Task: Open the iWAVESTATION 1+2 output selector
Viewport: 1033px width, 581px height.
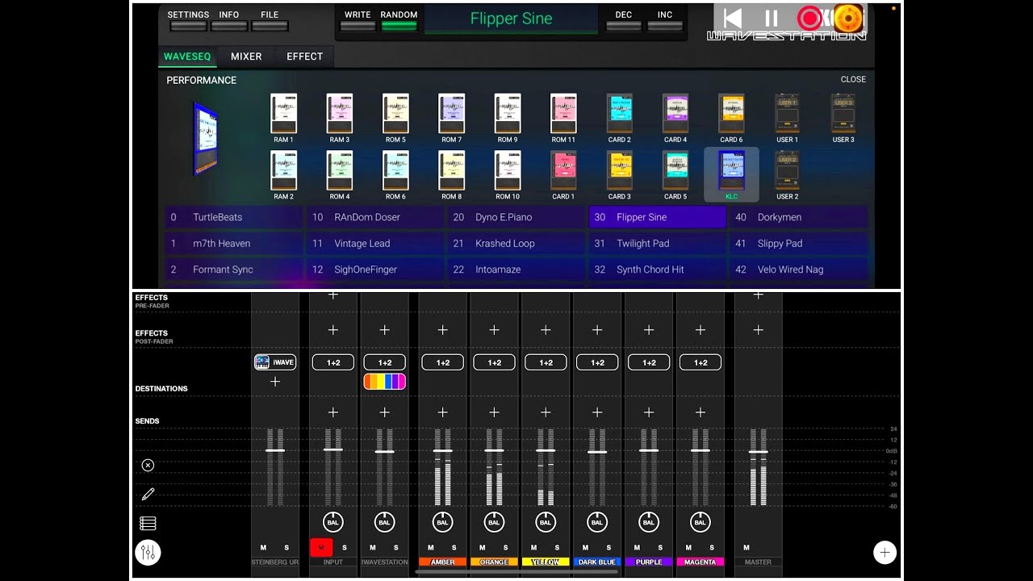Action: [385, 362]
